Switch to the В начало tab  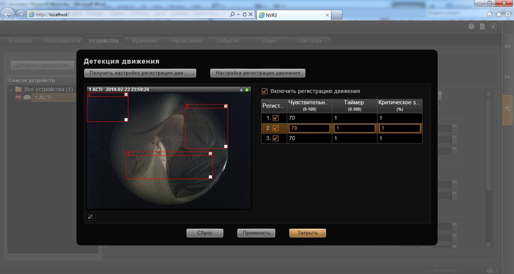click(x=21, y=41)
